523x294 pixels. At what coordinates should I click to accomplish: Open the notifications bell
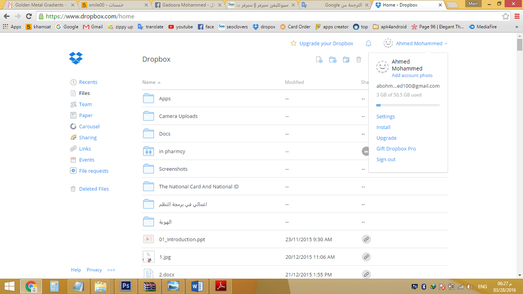tap(368, 43)
